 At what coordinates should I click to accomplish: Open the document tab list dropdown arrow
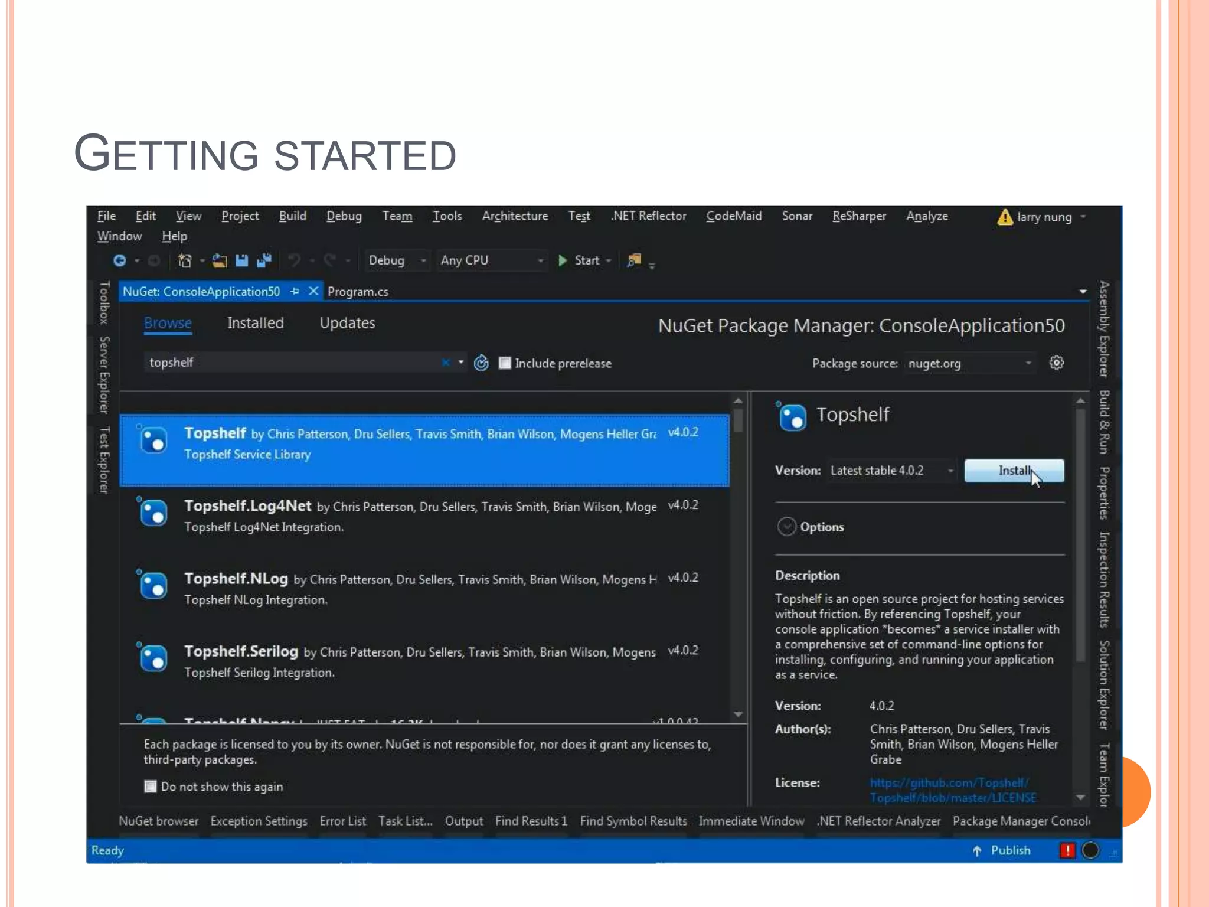[1083, 292]
